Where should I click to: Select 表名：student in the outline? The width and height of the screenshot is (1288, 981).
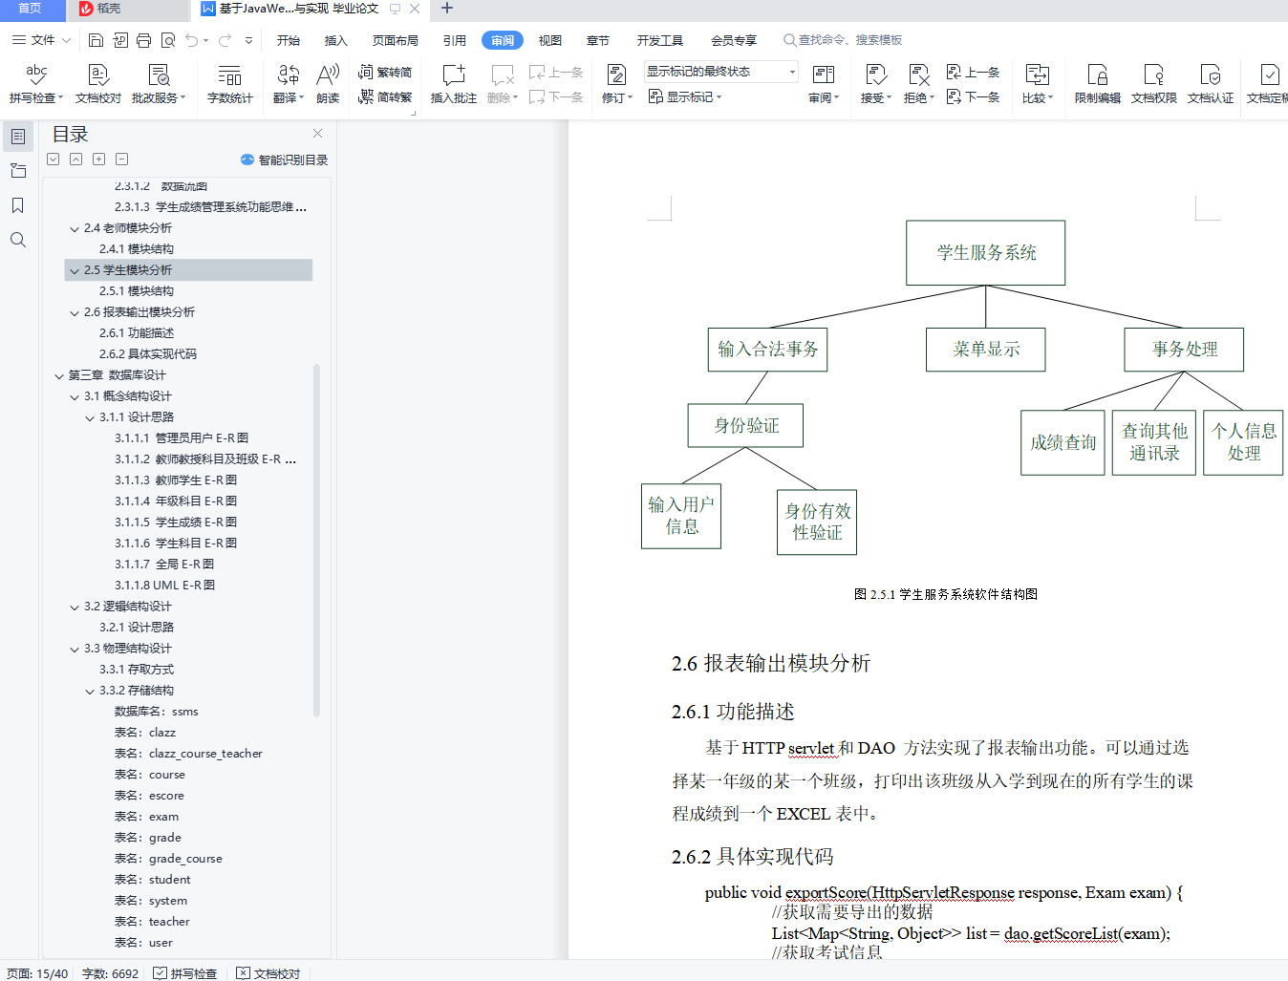click(152, 880)
